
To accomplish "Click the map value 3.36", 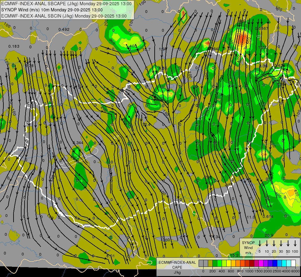I will pyautogui.click(x=263, y=66).
